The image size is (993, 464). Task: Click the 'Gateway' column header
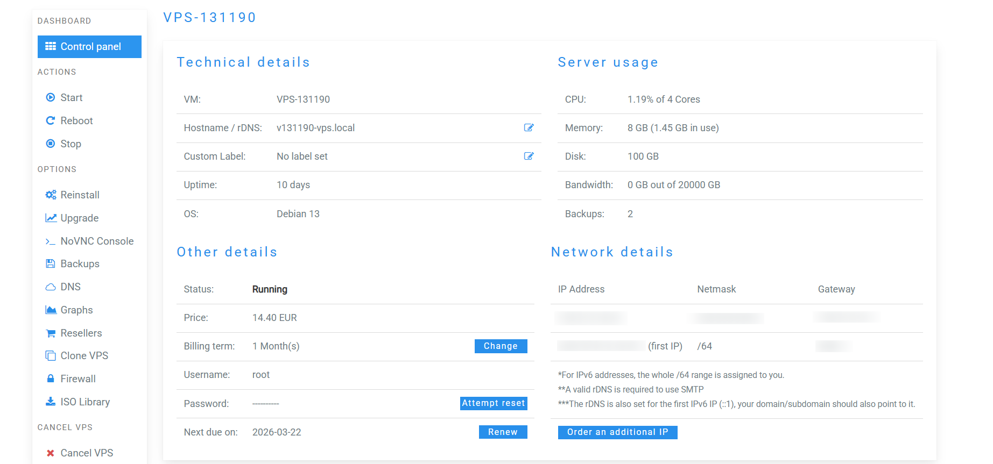pyautogui.click(x=836, y=289)
